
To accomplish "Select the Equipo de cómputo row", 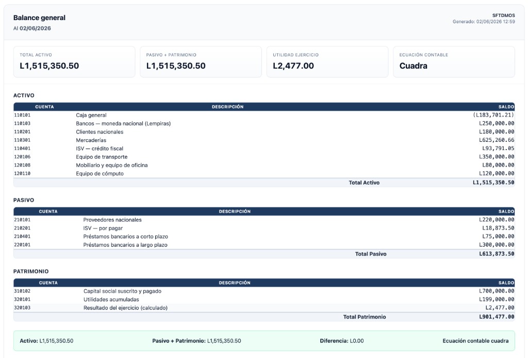I will pyautogui.click(x=264, y=173).
